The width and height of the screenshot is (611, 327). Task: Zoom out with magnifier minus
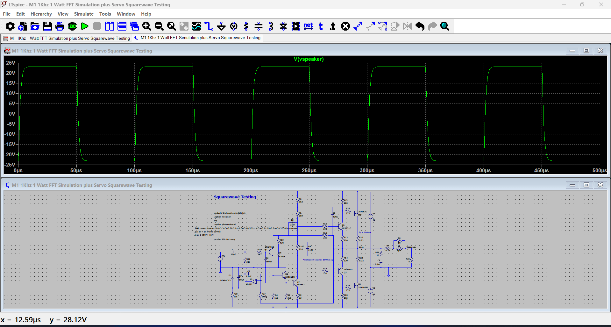(159, 26)
